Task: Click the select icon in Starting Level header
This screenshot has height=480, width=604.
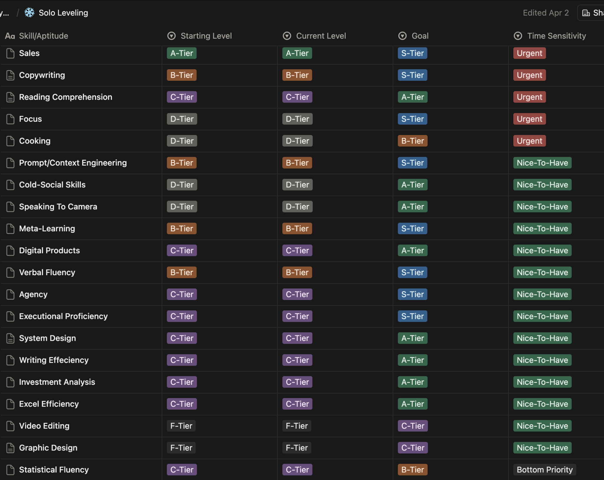Action: [x=171, y=36]
